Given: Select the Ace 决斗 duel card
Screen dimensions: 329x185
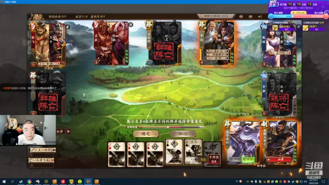Looking at the screenshot, I should point(193,151).
